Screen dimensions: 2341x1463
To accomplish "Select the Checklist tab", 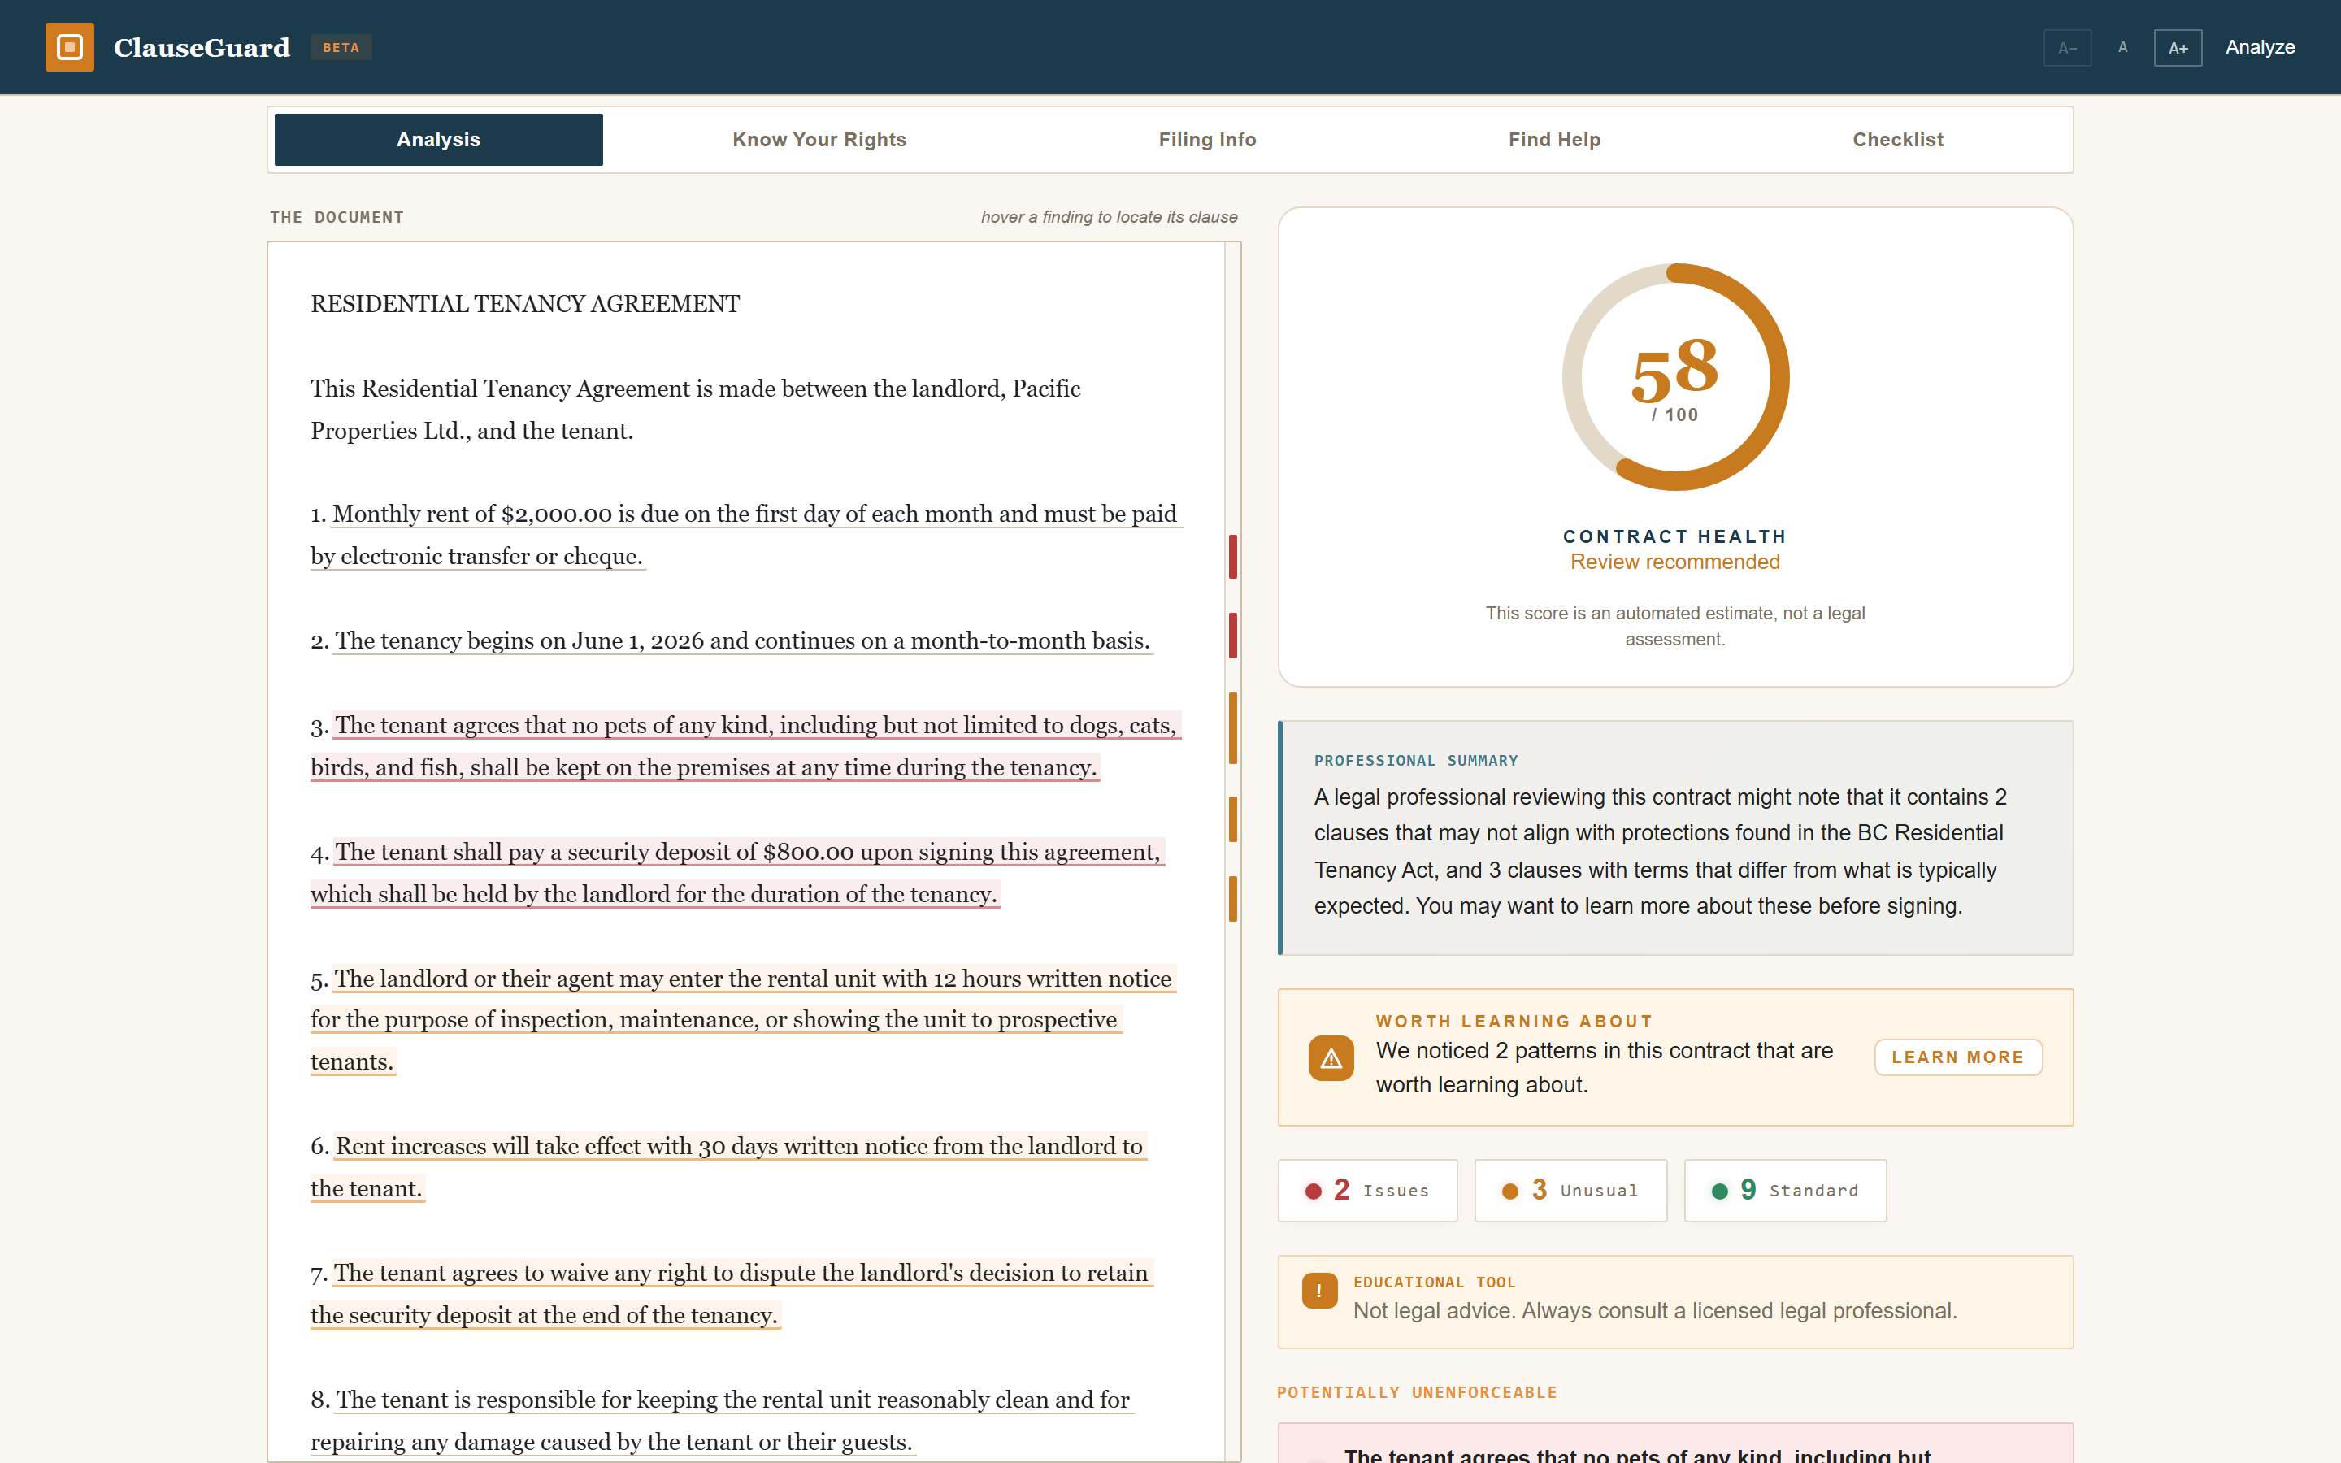I will 1897,139.
